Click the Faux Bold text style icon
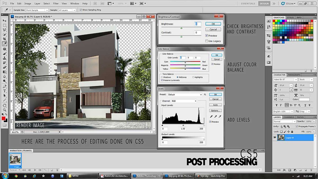Viewport: 318px width, 179px height. [276, 105]
